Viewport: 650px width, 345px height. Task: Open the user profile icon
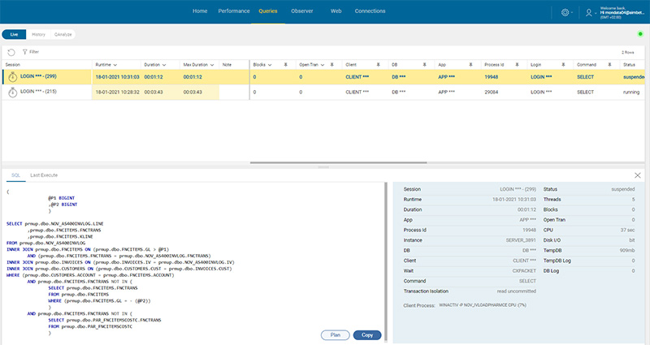pyautogui.click(x=588, y=13)
